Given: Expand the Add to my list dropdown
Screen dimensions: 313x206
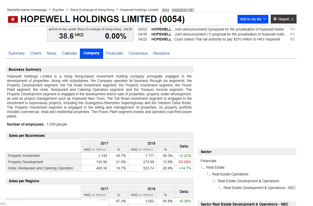Looking at the screenshot, I should pyautogui.click(x=264, y=19).
